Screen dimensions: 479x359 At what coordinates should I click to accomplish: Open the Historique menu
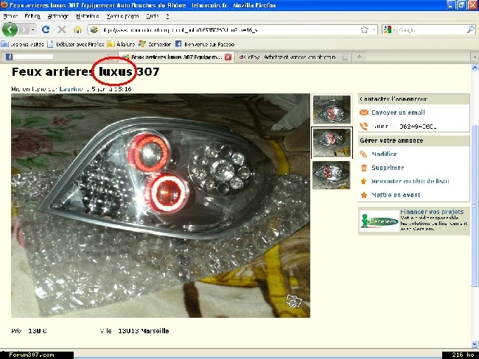point(88,16)
